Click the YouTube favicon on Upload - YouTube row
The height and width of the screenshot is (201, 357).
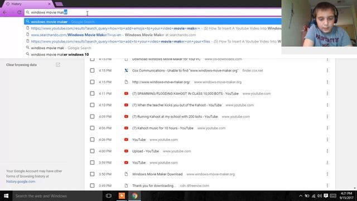(x=126, y=151)
